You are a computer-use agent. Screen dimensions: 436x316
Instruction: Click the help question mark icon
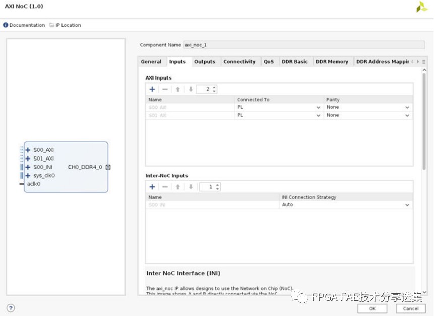tap(11, 308)
